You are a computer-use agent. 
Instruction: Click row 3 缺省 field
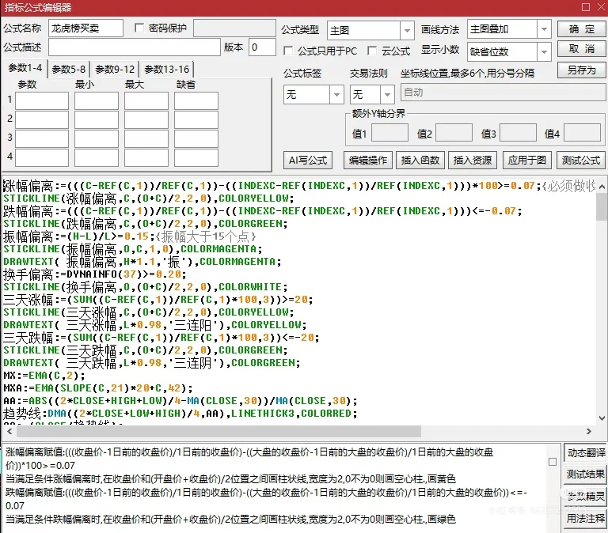click(x=196, y=138)
